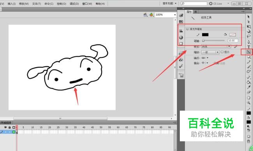Image resolution: width=253 pixels, height=151 pixels.
Task: Open the Window (W) menu
Action: coord(87,3)
